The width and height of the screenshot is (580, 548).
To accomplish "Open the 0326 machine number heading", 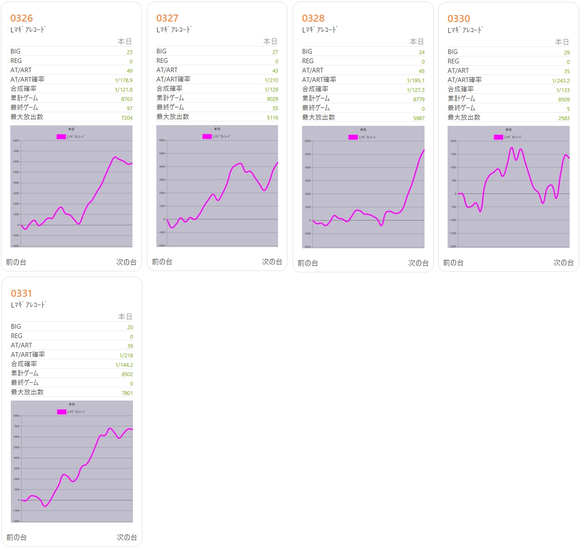I will point(22,18).
